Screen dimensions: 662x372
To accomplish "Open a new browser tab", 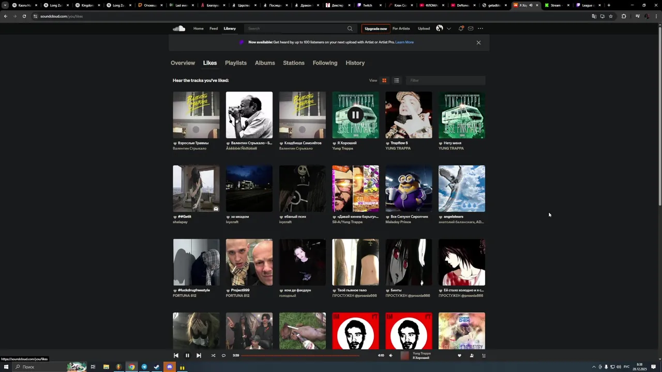I will (609, 5).
